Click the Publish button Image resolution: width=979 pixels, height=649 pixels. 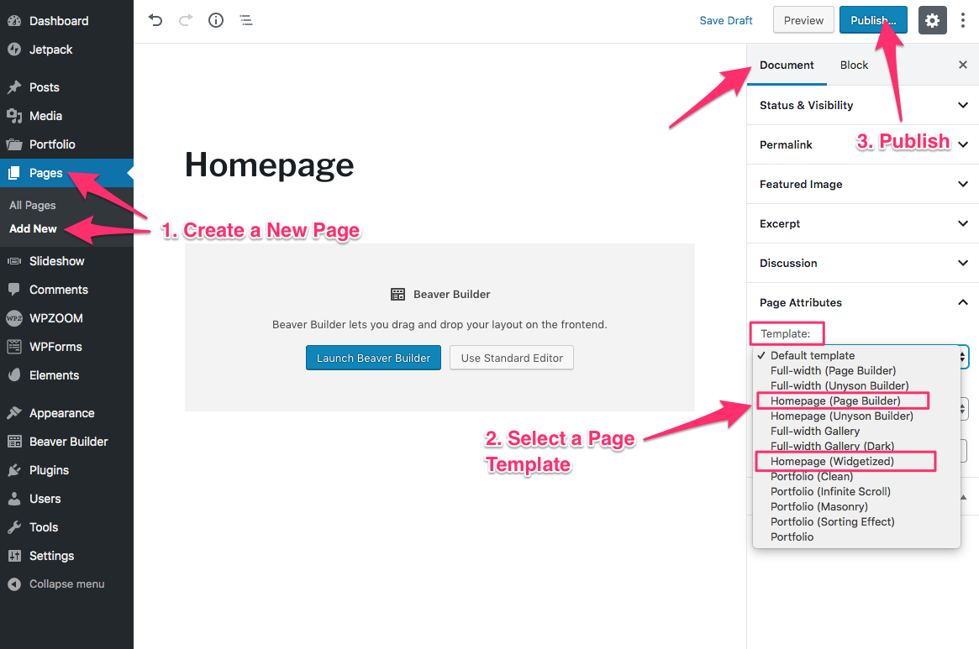pos(873,21)
